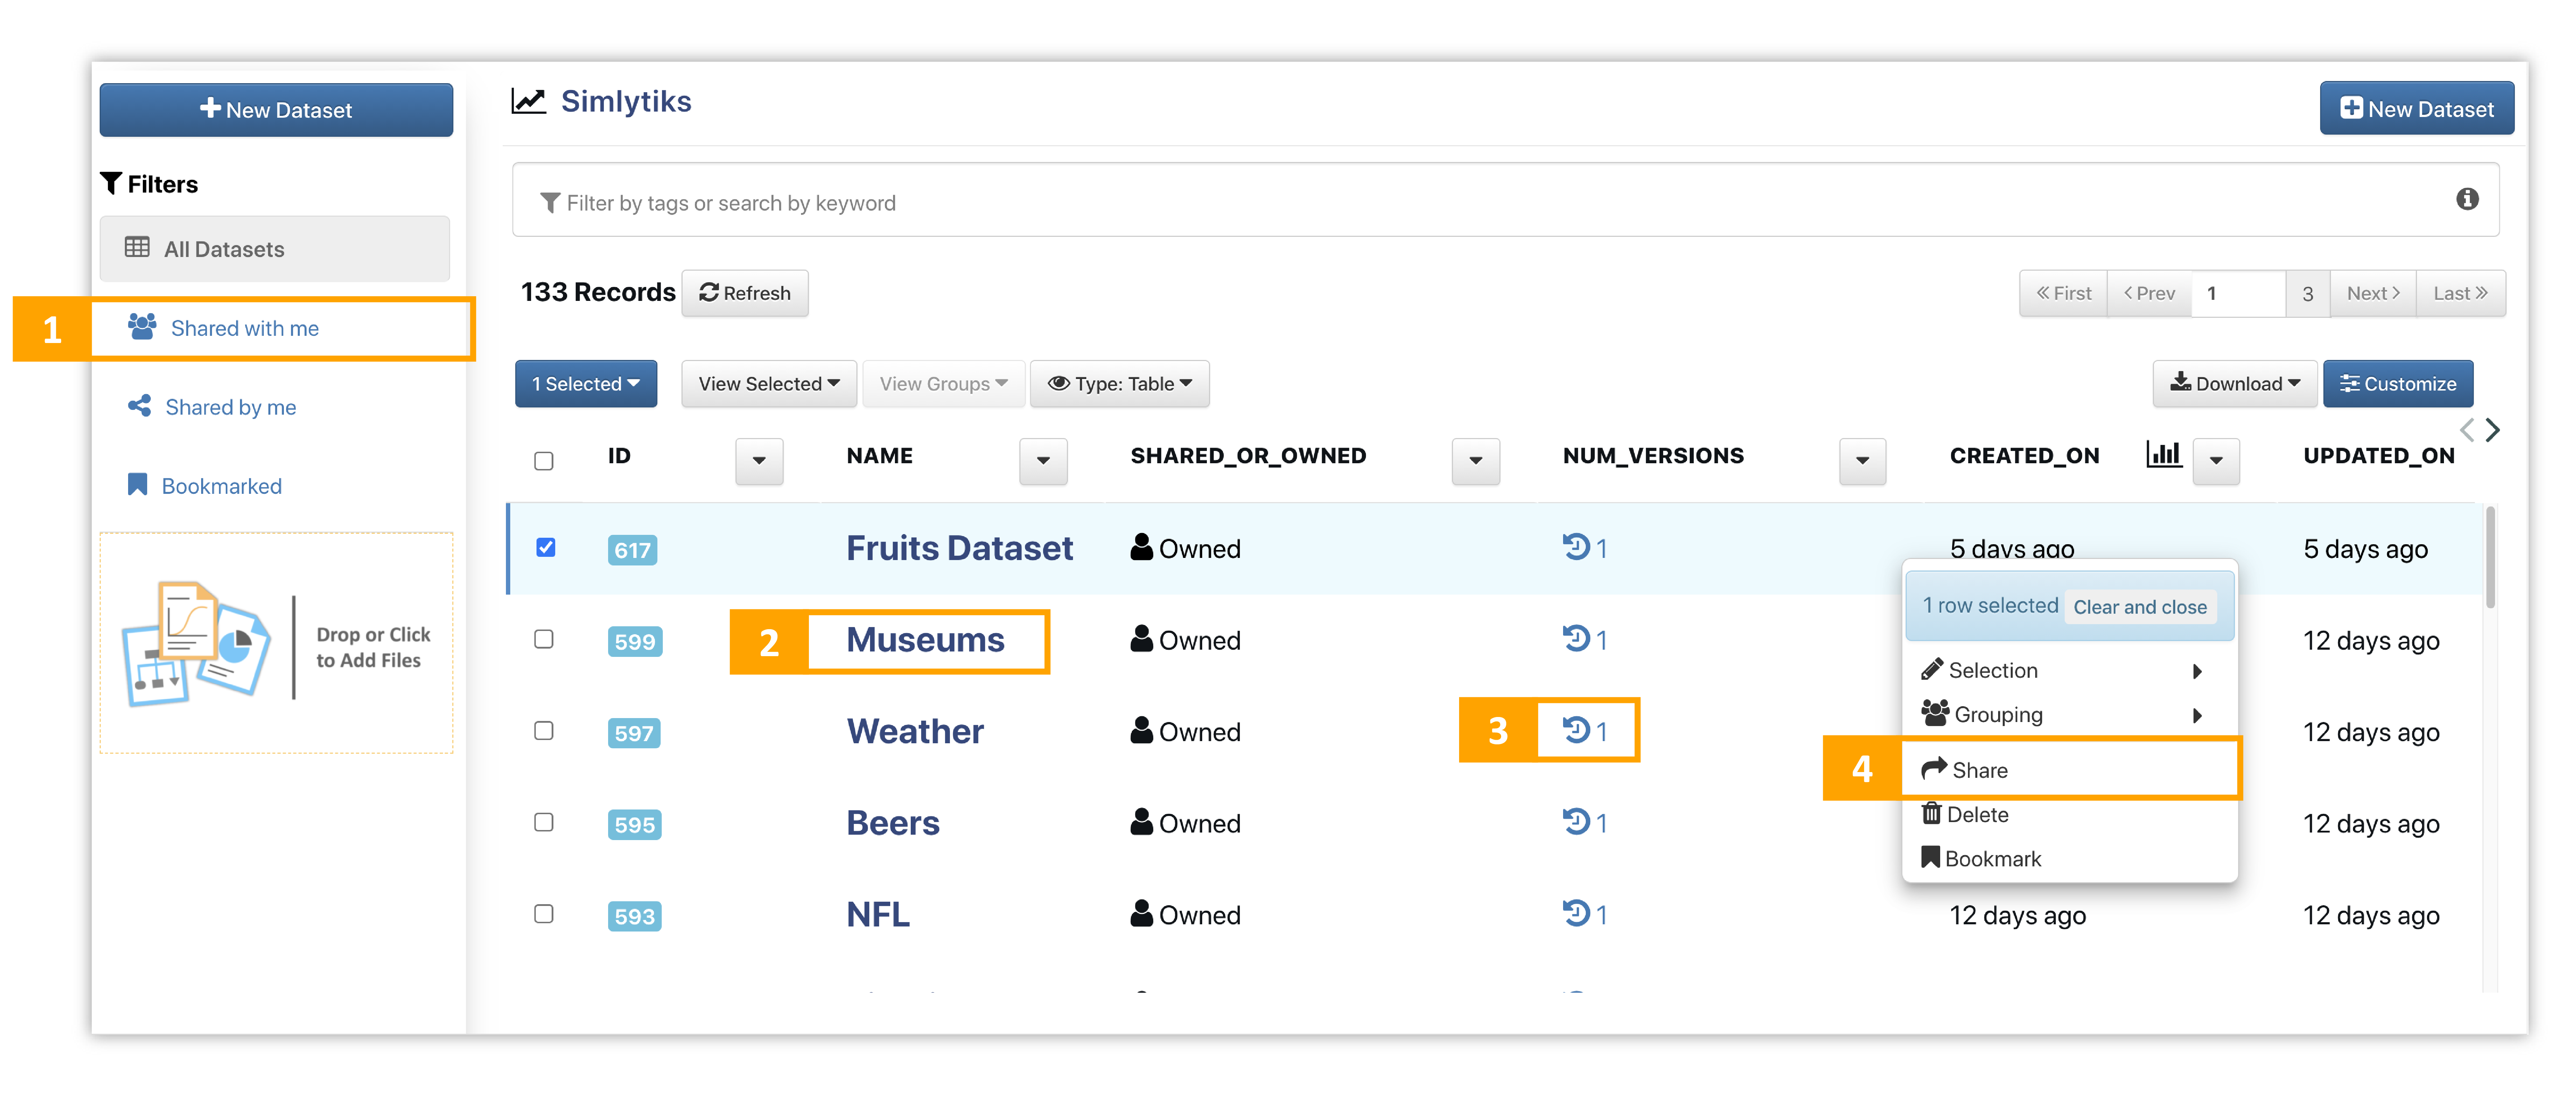The image size is (2576, 1096).
Task: Click the Customize button
Action: pos(2397,384)
